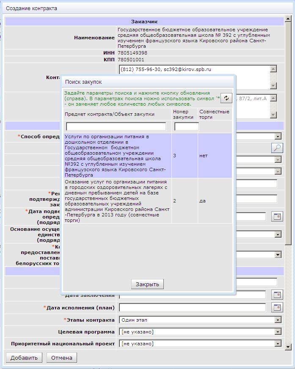Click the Добавить button
295x369 pixels.
24,358
